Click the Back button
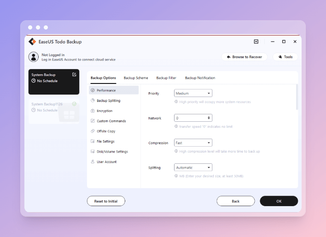This screenshot has width=326, height=237. point(236,201)
